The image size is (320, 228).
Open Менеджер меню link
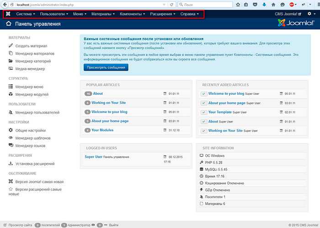pos(29,87)
